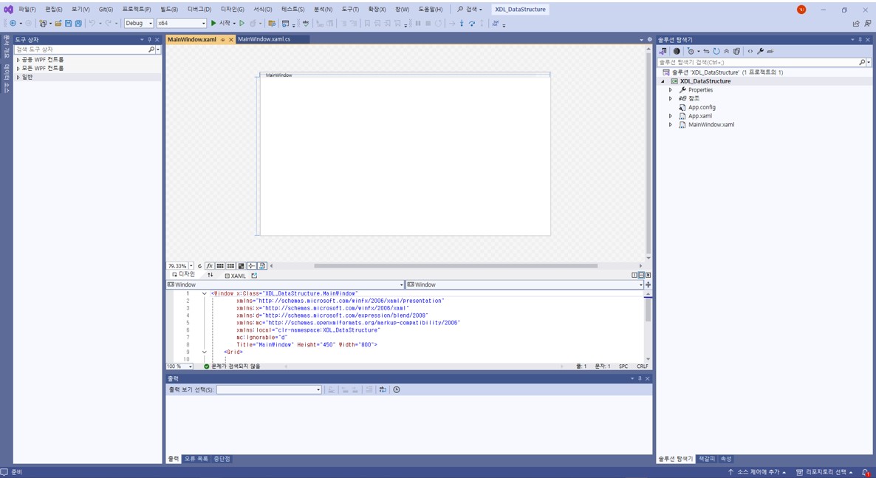Expand the Properties node in Solution Explorer
The width and height of the screenshot is (876, 478).
click(x=671, y=90)
